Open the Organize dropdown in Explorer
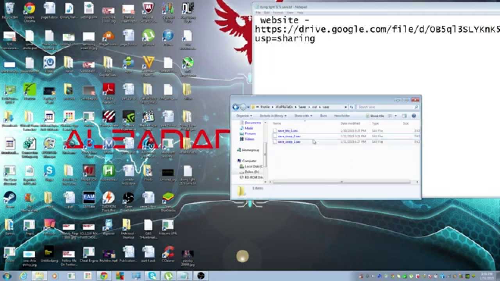This screenshot has height=281, width=500. click(x=244, y=116)
